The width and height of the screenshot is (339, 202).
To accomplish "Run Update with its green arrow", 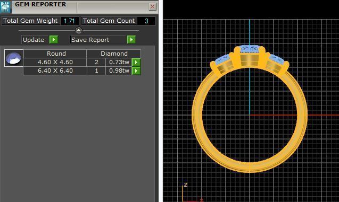I will [53, 40].
